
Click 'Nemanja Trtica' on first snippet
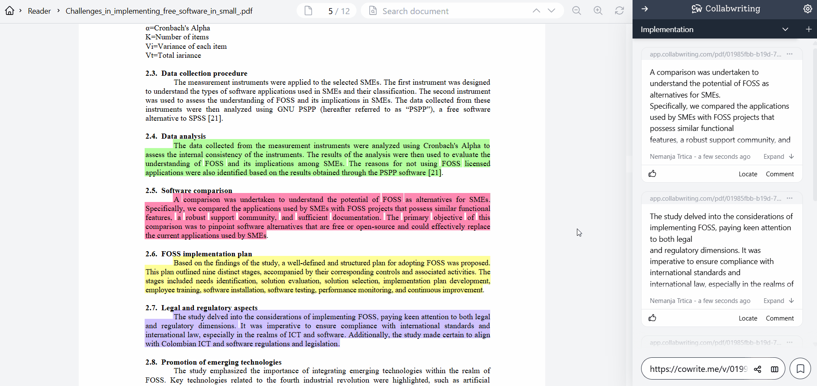click(671, 157)
